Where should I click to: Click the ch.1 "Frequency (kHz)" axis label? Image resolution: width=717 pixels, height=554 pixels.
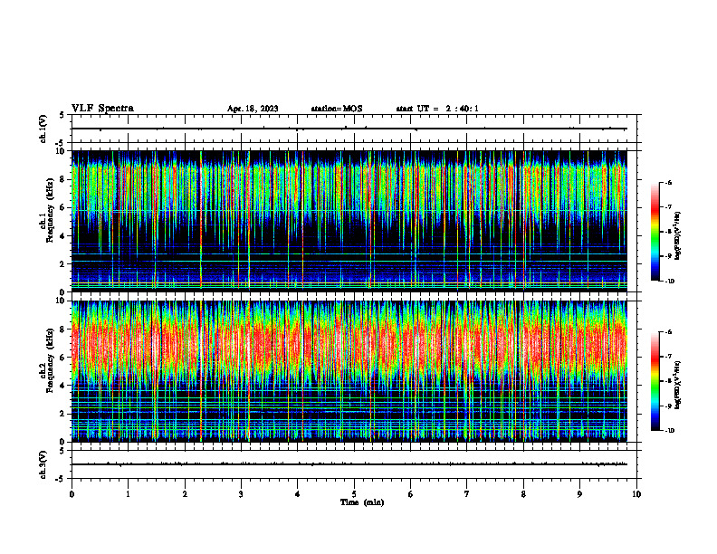coord(50,211)
